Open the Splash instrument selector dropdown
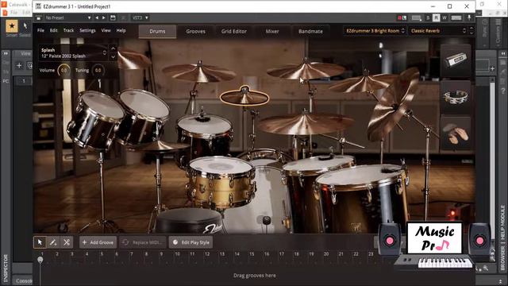The image size is (508, 286). click(x=73, y=53)
